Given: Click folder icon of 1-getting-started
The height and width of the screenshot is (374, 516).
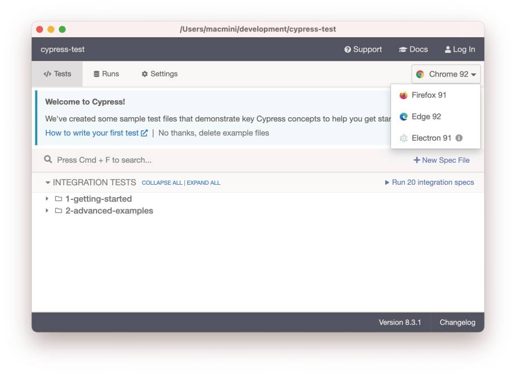Looking at the screenshot, I should [x=59, y=199].
